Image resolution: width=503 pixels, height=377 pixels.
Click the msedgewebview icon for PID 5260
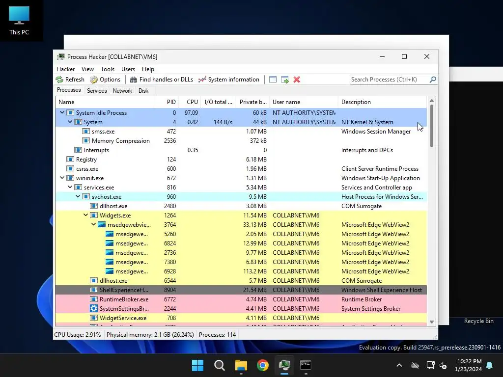click(110, 234)
